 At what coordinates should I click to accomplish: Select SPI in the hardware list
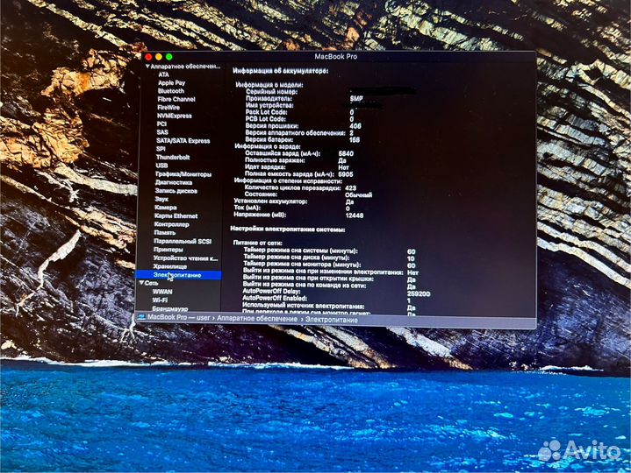pyautogui.click(x=161, y=149)
